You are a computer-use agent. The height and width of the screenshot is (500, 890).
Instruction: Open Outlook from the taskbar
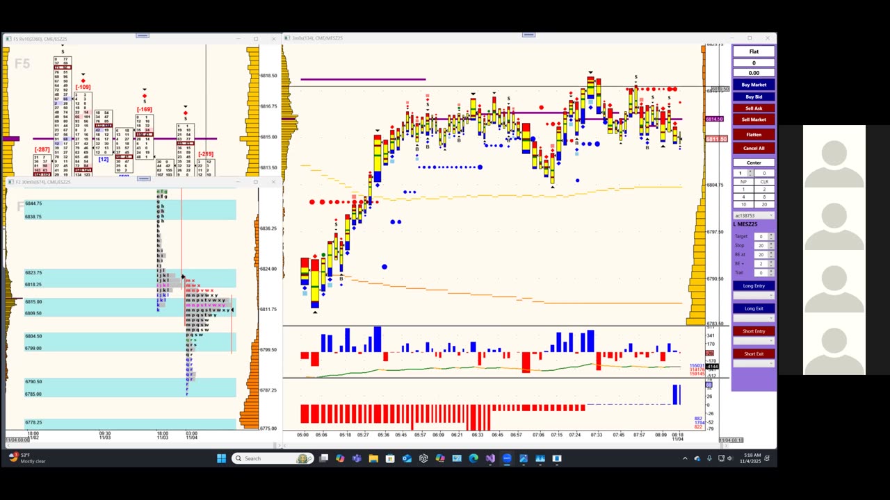coord(407,458)
